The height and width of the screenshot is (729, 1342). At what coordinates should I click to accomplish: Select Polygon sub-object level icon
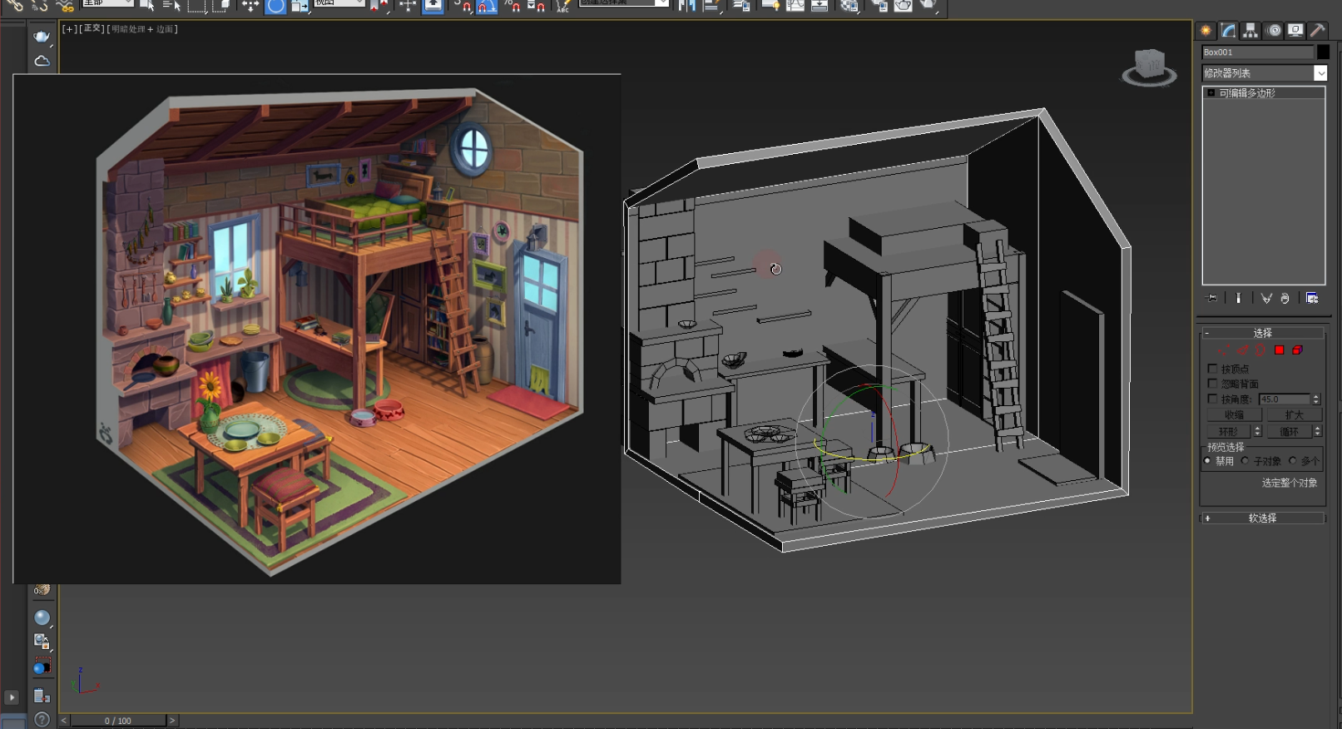pos(1280,350)
